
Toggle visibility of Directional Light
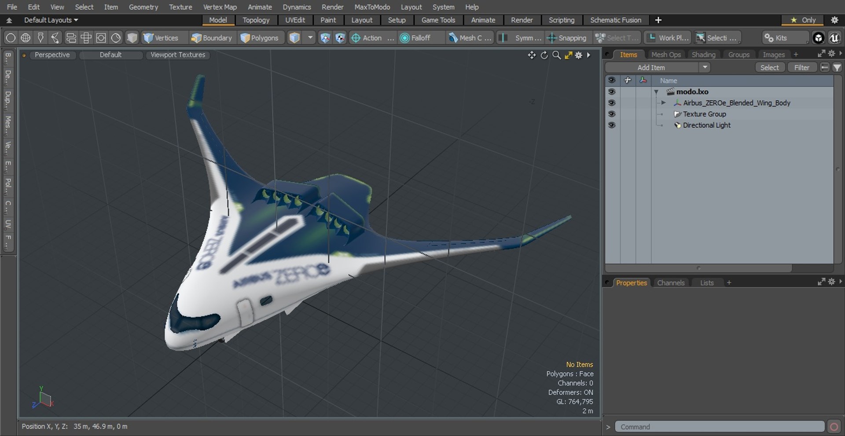tap(612, 125)
